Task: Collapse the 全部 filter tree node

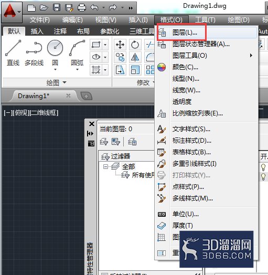Action: click(x=105, y=166)
